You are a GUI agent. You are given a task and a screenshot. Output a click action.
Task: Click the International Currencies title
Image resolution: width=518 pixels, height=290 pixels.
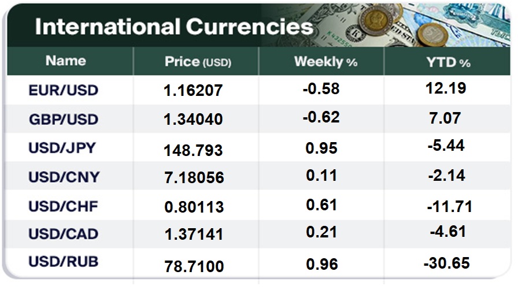(x=173, y=27)
